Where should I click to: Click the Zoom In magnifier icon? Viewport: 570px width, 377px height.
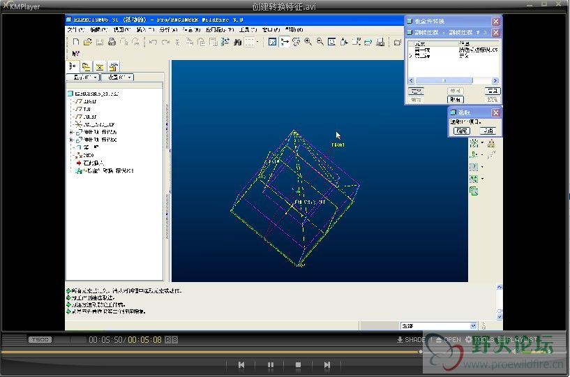pos(308,42)
